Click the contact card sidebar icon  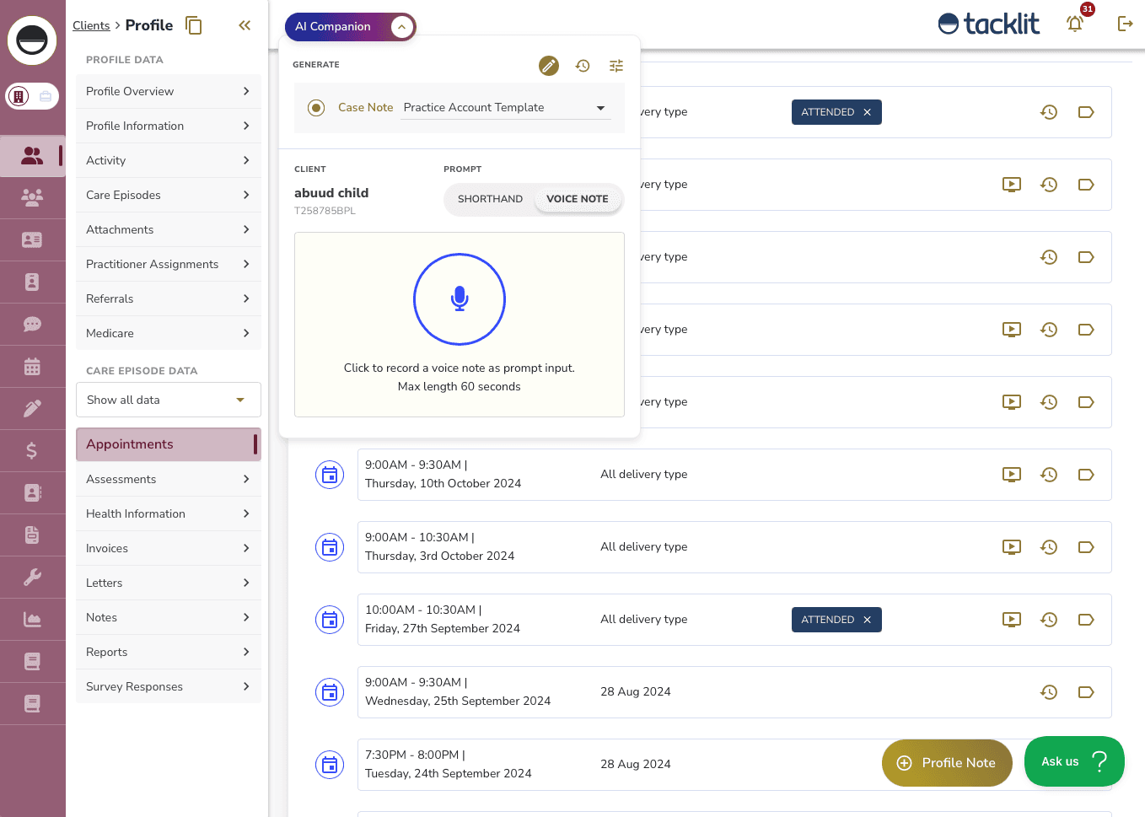click(32, 239)
